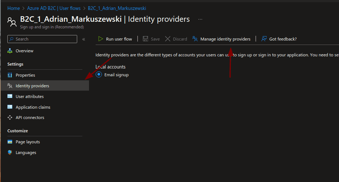Image resolution: width=339 pixels, height=182 pixels.
Task: Click the Identity providers description paragraph
Action: coord(217,55)
